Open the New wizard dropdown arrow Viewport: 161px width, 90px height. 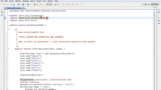click(6, 4)
